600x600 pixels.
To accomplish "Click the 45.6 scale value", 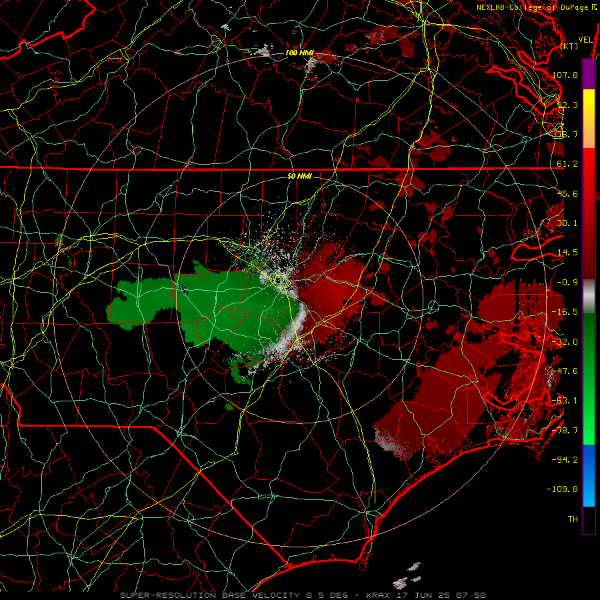I will tap(567, 193).
